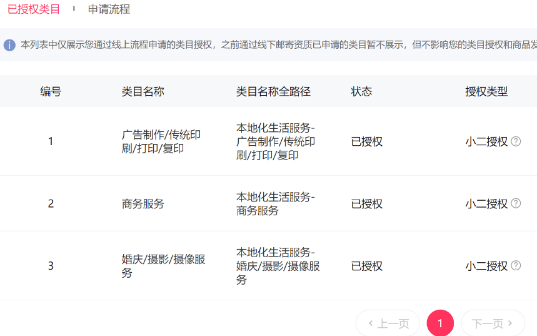Go to next page with 下一页
This screenshot has width=537, height=336.
click(x=493, y=323)
